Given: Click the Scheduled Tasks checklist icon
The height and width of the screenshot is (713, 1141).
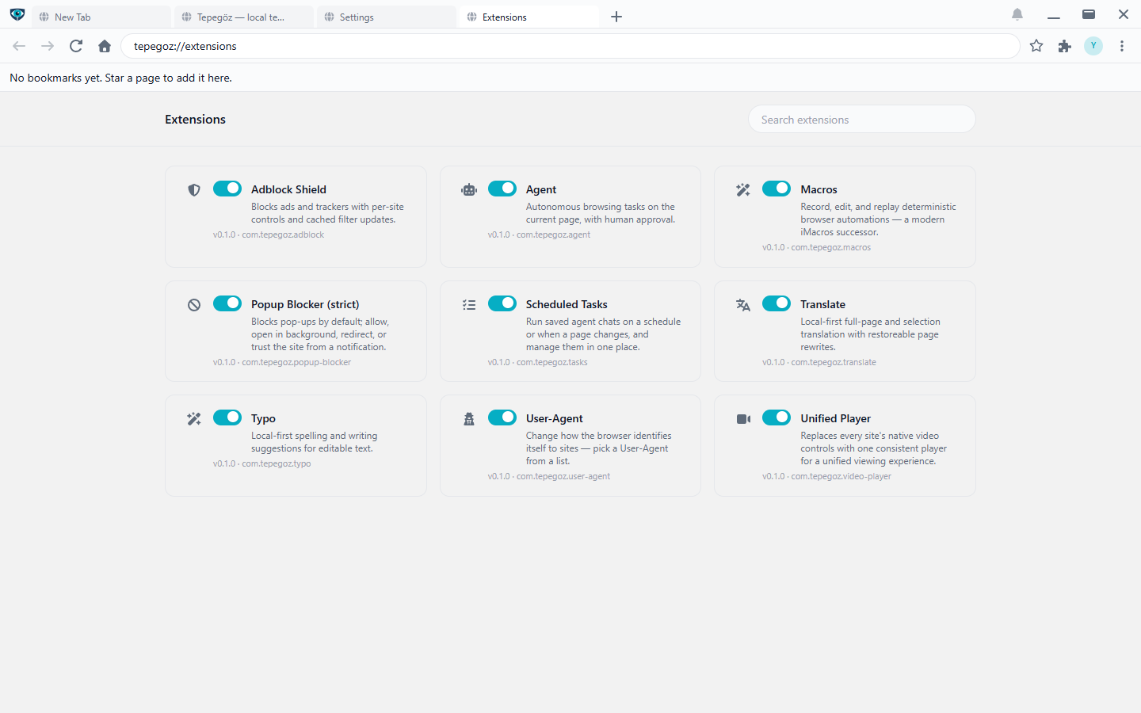Looking at the screenshot, I should coord(469,305).
